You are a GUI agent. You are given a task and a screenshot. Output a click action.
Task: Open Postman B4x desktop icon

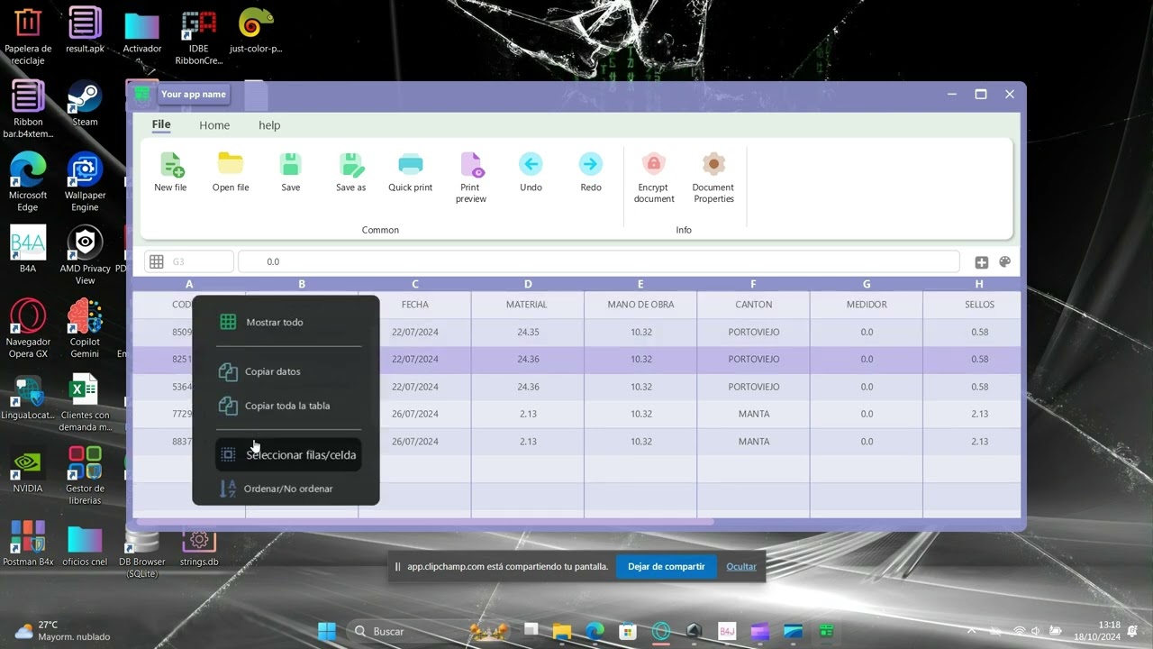(x=28, y=543)
